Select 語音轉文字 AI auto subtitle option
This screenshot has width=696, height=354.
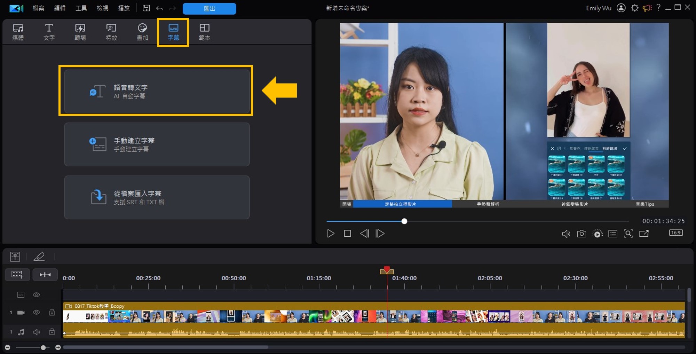[157, 91]
